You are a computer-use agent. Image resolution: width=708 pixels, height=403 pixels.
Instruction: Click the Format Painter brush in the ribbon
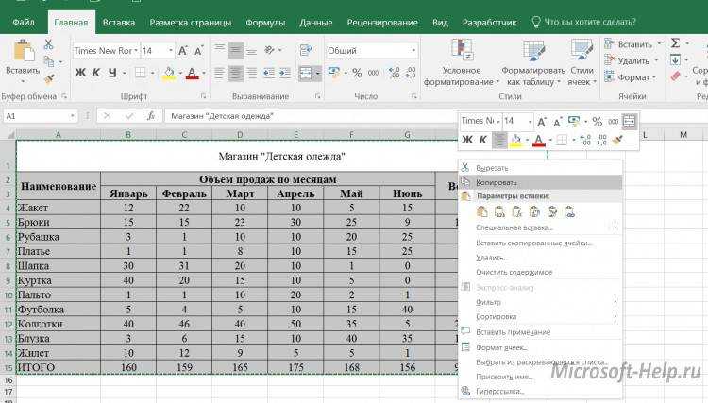(49, 80)
